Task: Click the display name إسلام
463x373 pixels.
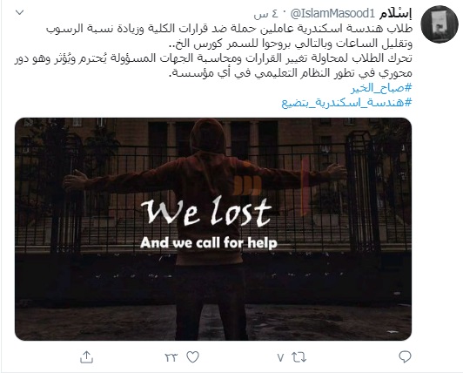Action: tap(396, 13)
